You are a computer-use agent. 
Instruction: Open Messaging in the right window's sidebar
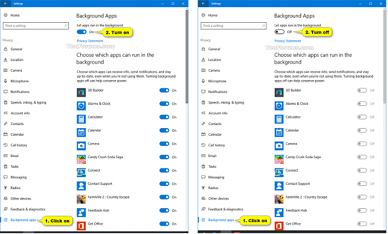(x=216, y=177)
